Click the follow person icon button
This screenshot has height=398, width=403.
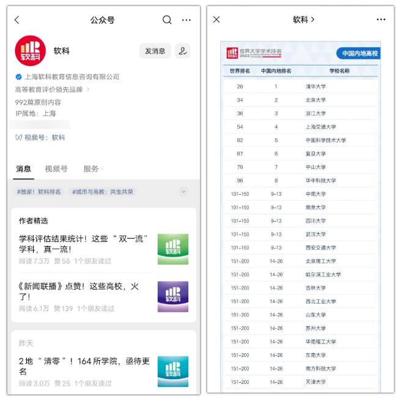click(183, 51)
